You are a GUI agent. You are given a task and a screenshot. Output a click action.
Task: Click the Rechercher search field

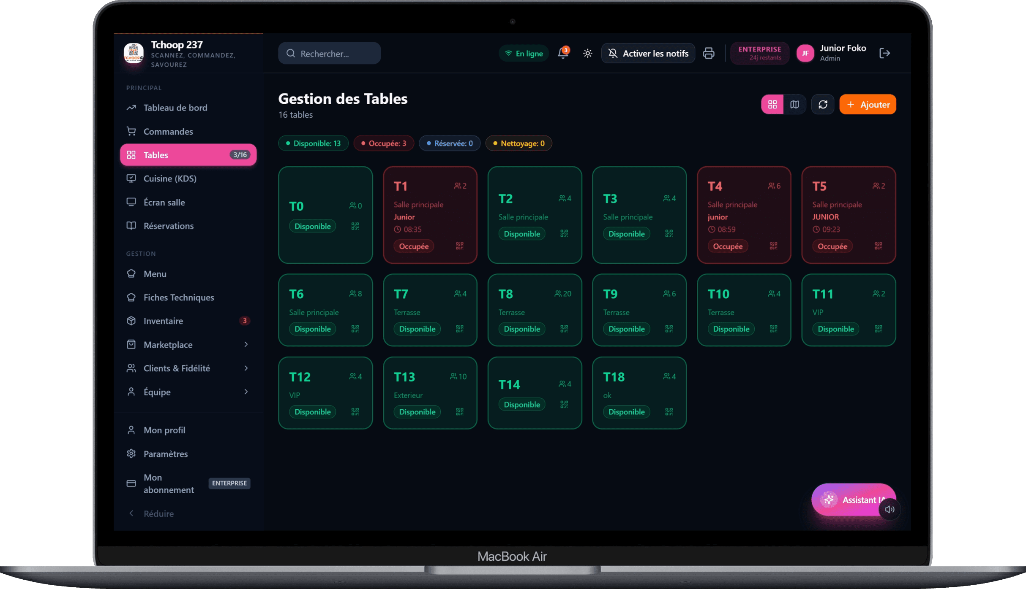pyautogui.click(x=329, y=53)
